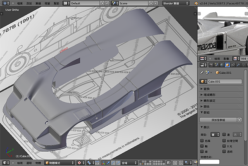This screenshot has height=166, width=248.
Task: Open the 全域 transform orientation dropdown
Action: click(129, 163)
